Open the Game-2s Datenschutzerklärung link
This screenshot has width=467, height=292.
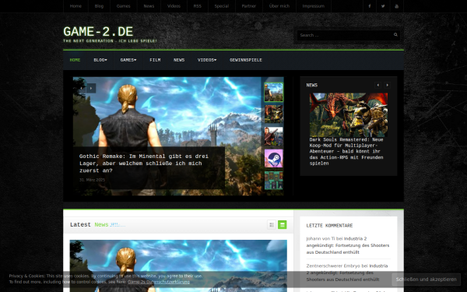tap(159, 282)
